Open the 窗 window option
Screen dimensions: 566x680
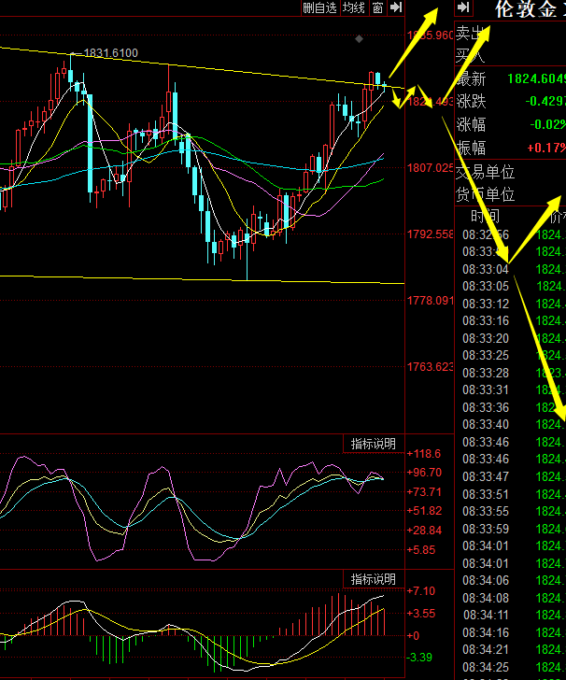pos(377,7)
